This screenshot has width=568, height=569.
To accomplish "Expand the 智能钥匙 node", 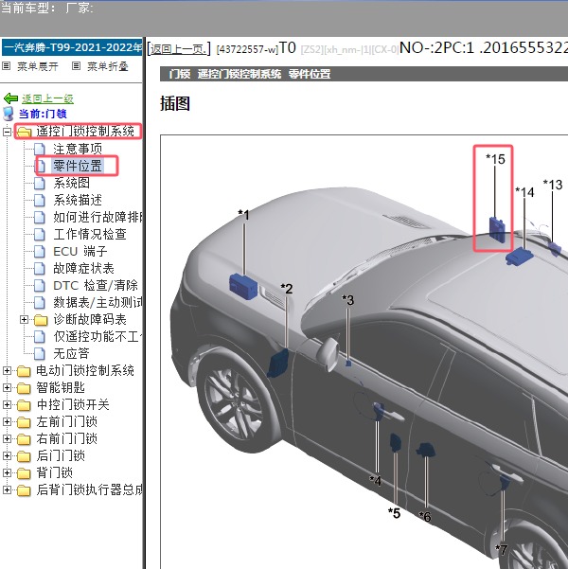I will click(x=7, y=387).
